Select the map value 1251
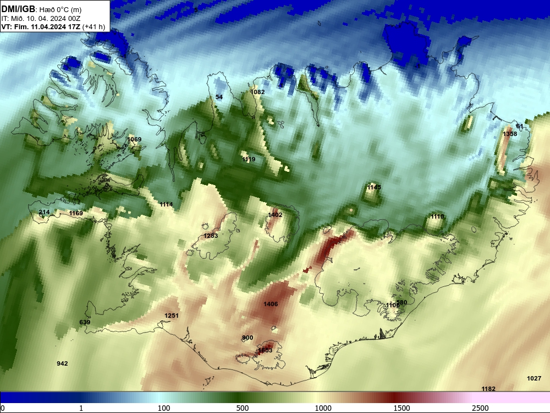This screenshot has height=413, width=550. tap(172, 316)
